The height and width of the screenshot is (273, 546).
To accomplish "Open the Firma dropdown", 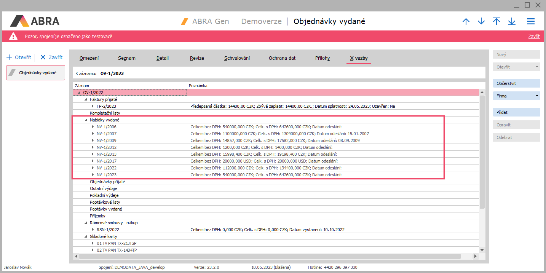I will pos(537,96).
